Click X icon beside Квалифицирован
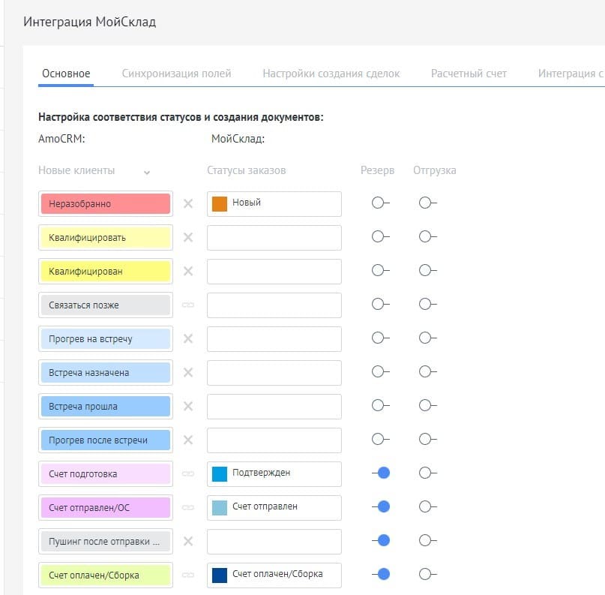This screenshot has width=605, height=595. [x=188, y=271]
